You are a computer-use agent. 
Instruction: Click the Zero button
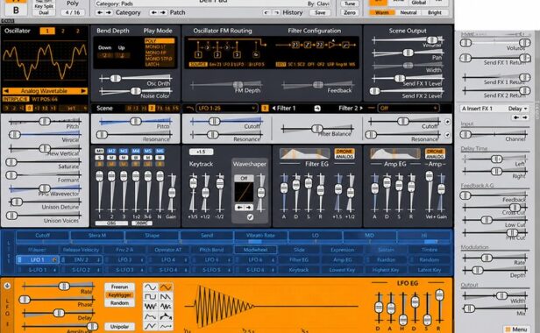click(350, 13)
